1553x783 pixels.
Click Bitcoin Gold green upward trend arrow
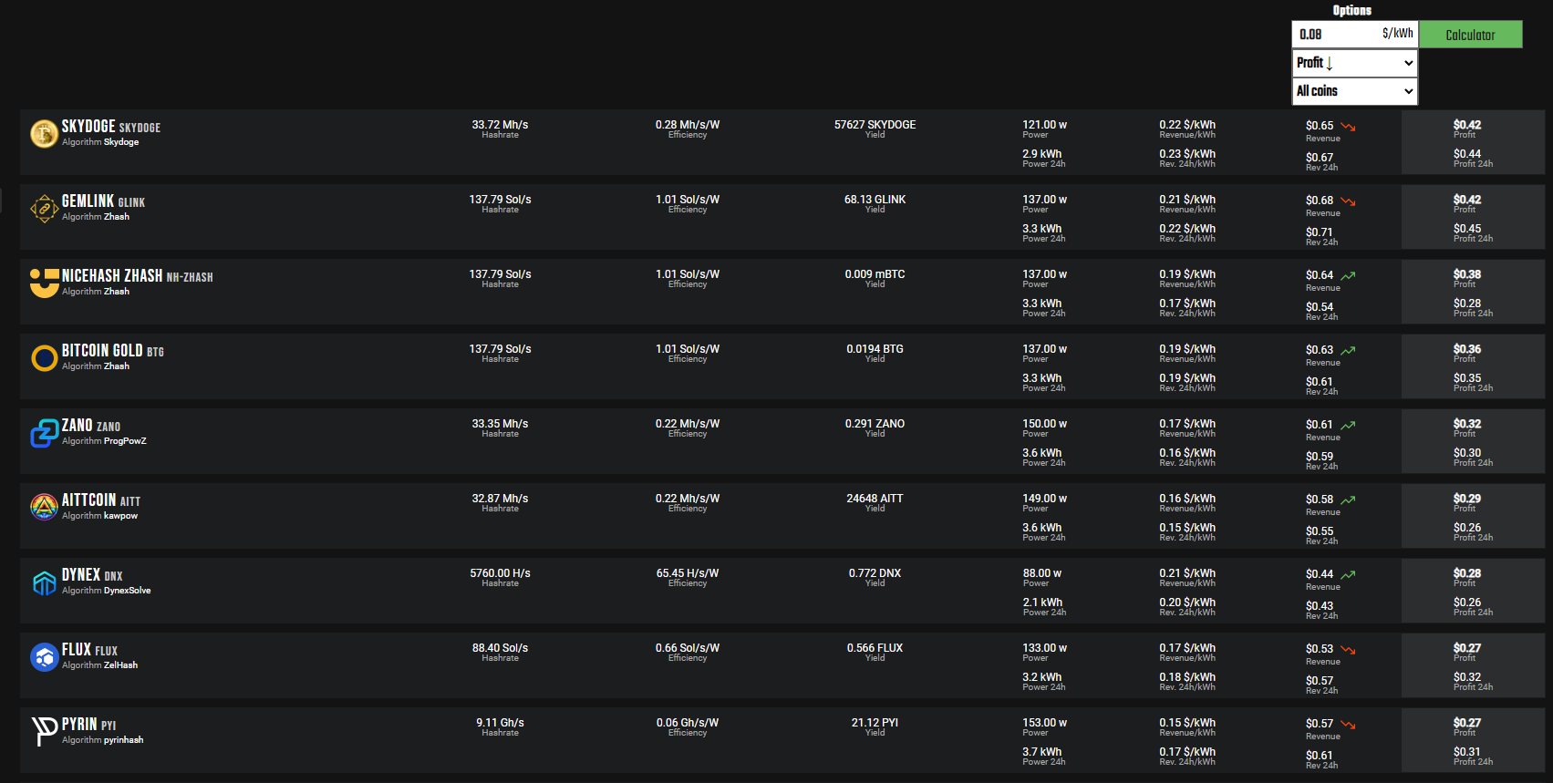(1348, 350)
